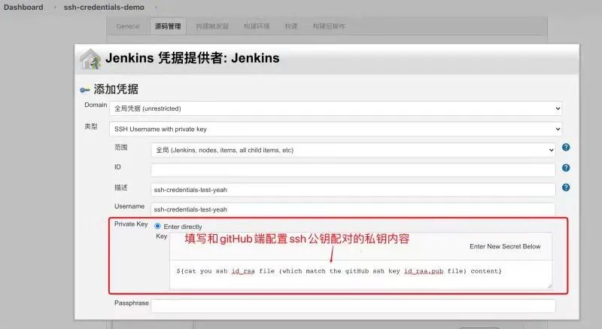Click the 添加凭据 heading text
The image size is (602, 329).
(x=116, y=90)
